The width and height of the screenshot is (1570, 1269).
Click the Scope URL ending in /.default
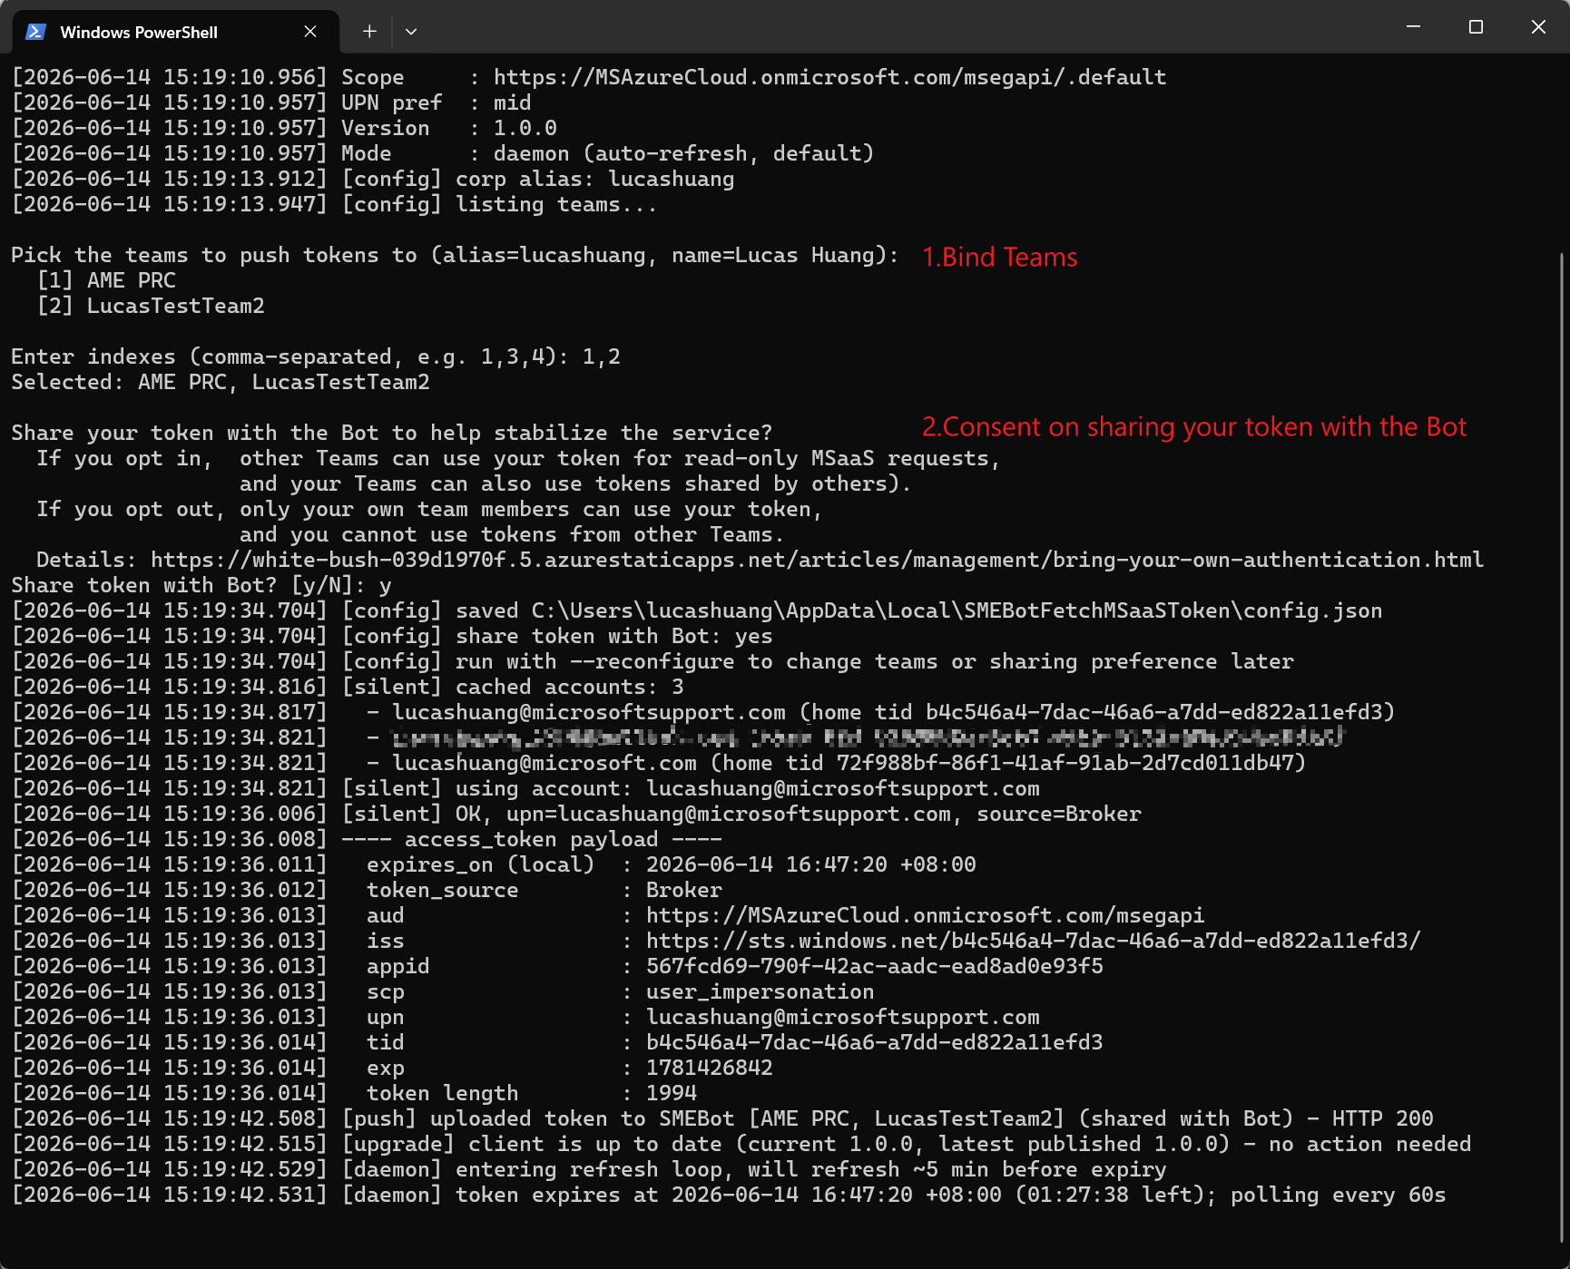pos(829,77)
